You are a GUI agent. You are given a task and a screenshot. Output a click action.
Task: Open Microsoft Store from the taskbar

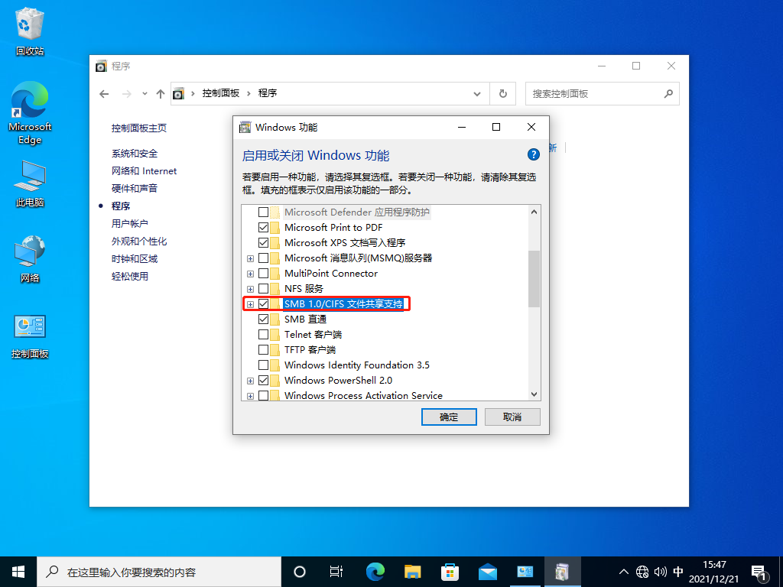pyautogui.click(x=450, y=571)
